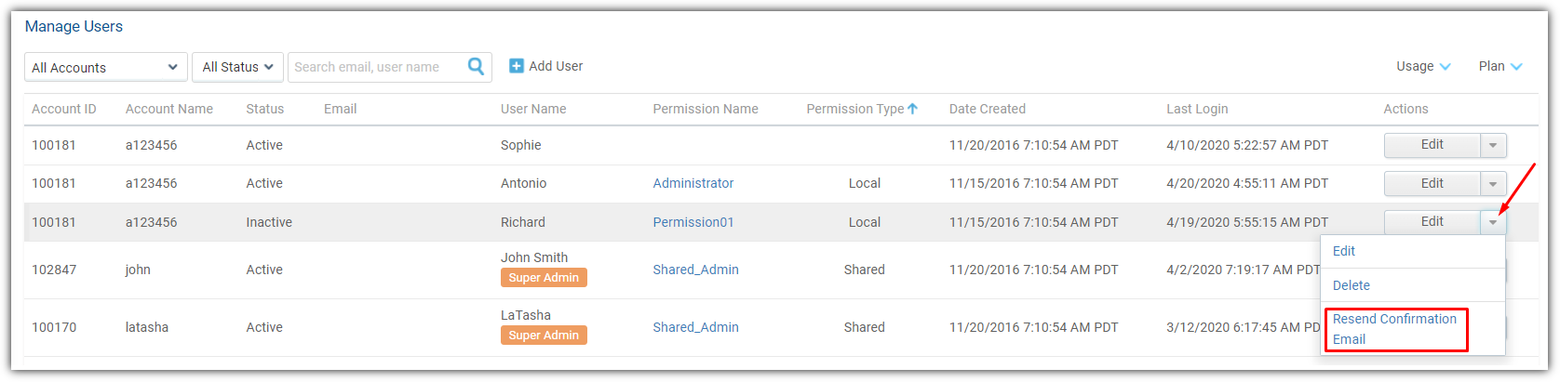This screenshot has height=382, width=1560.
Task: Open action arrow for Antonio's row
Action: (1493, 184)
